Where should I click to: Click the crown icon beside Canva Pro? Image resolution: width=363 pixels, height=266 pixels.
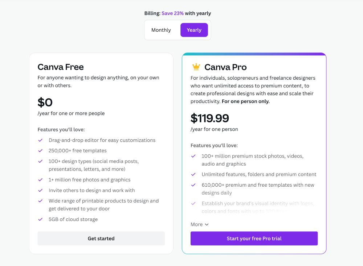point(196,67)
